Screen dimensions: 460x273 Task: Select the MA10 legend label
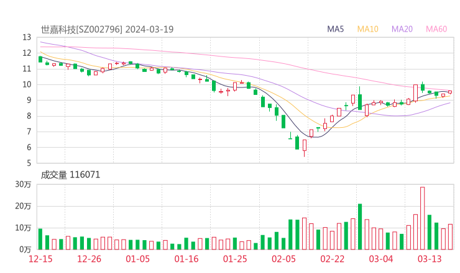(367, 29)
